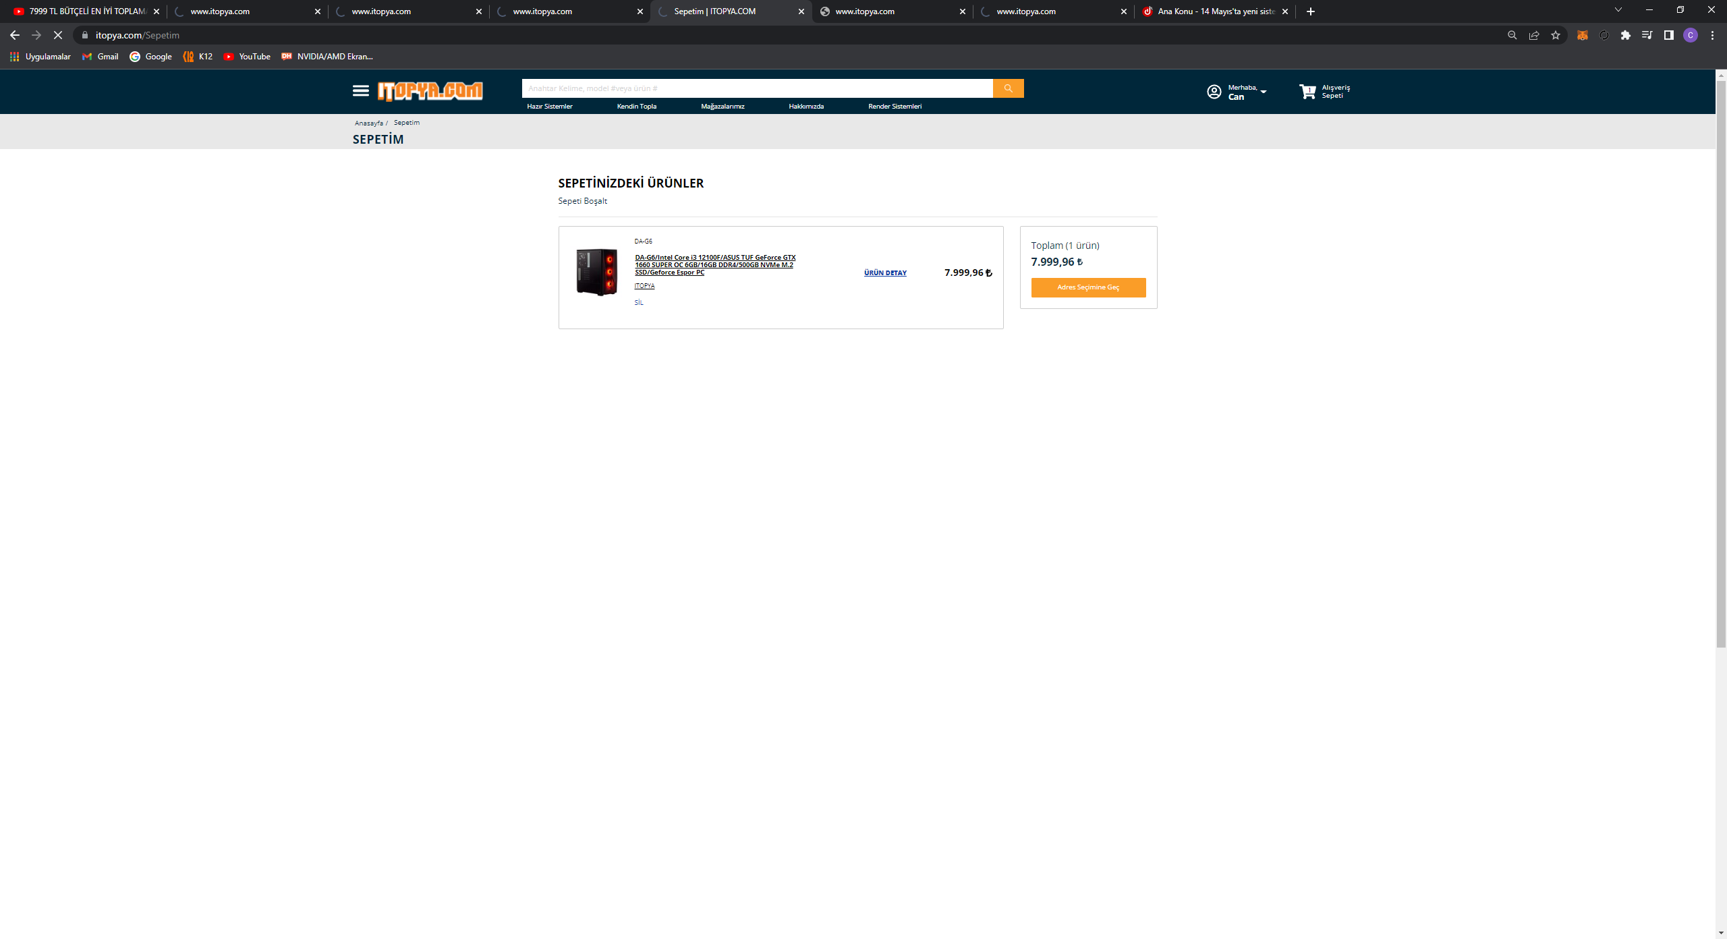The image size is (1727, 939).
Task: Click the Sepeti Boşalt link
Action: pos(582,201)
